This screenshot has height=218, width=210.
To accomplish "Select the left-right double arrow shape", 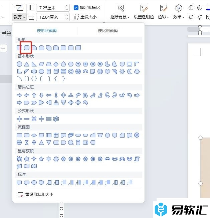I will pyautogui.click(x=49, y=95).
